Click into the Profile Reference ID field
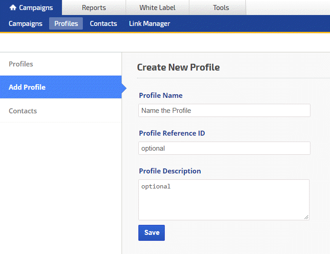330x254 pixels. pos(224,148)
